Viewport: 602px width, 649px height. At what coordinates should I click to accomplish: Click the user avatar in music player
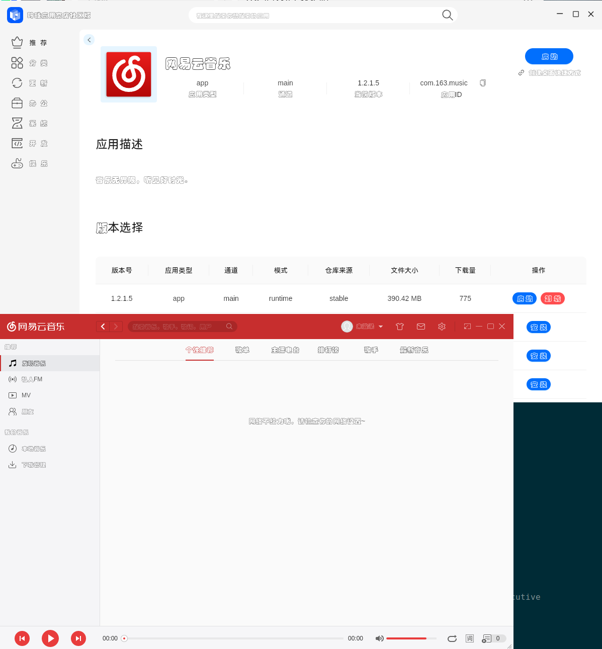point(347,327)
